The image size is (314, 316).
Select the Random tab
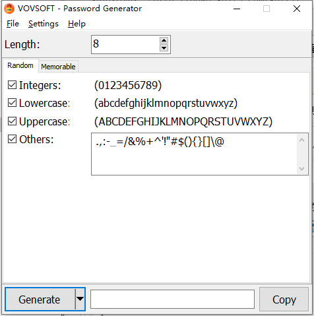tap(20, 65)
